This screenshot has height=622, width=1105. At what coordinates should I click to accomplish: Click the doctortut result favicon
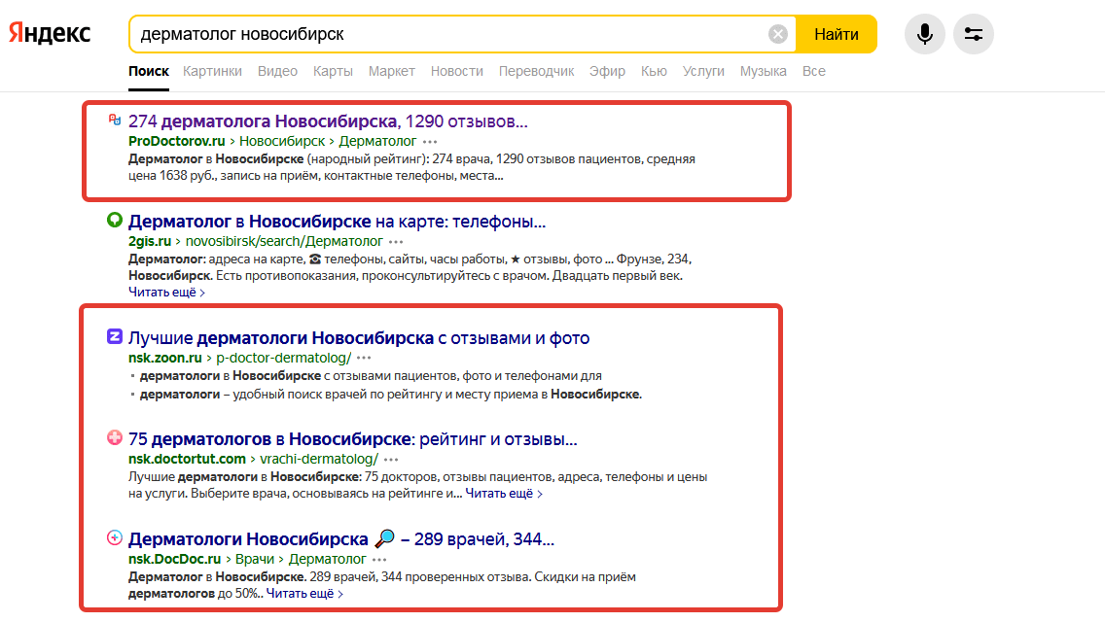(114, 437)
